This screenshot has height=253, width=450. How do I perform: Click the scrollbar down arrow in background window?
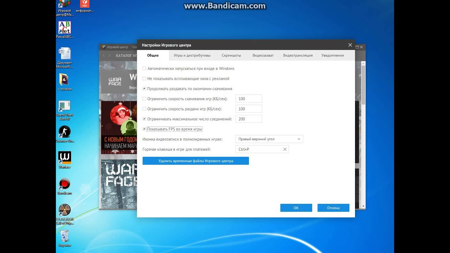[x=364, y=207]
